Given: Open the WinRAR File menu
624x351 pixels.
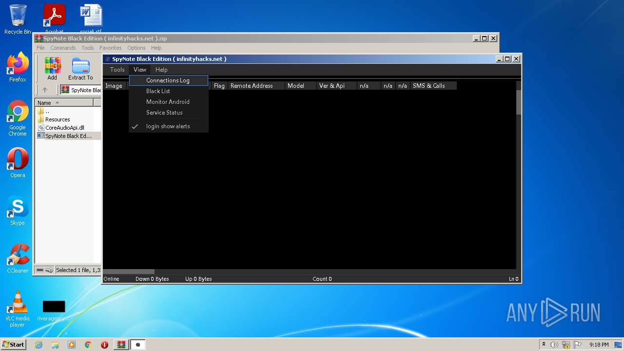Looking at the screenshot, I should 40,48.
